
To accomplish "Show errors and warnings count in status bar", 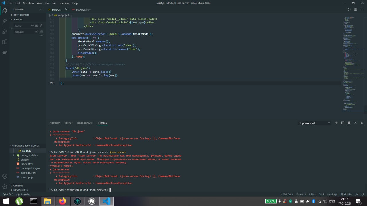I will pyautogui.click(x=8, y=194).
